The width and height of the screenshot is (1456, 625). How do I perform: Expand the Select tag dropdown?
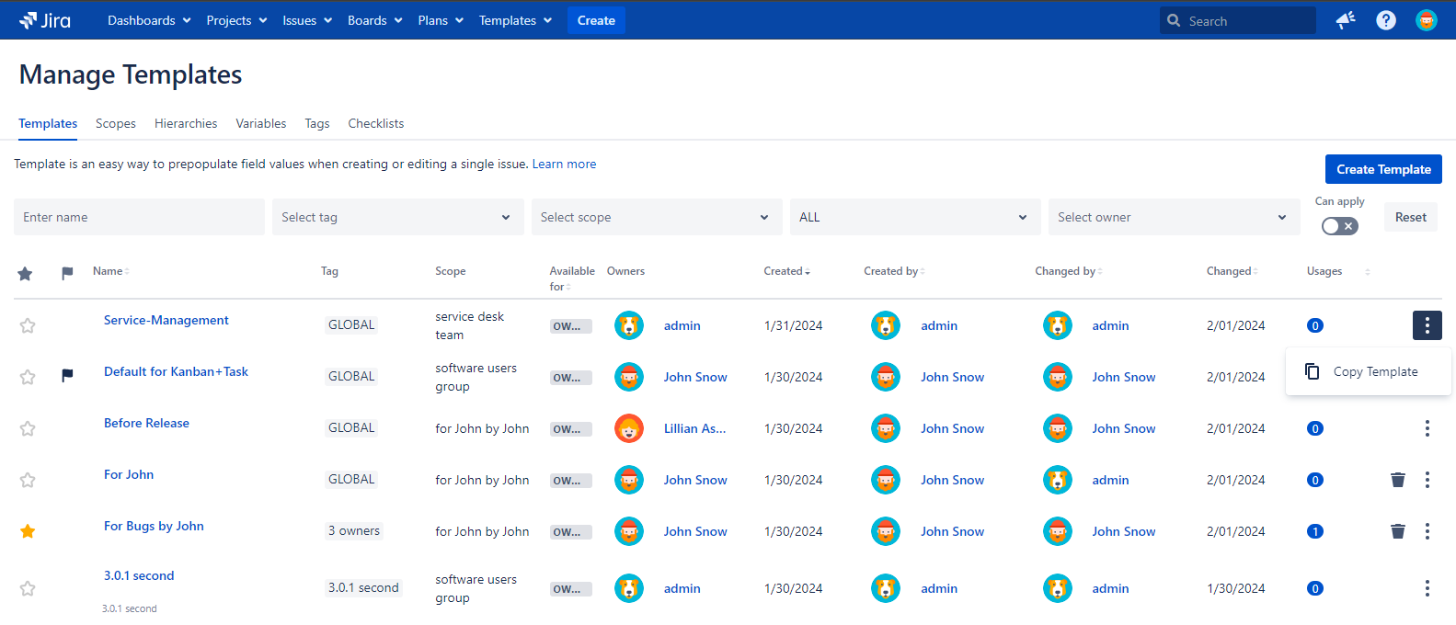[397, 217]
